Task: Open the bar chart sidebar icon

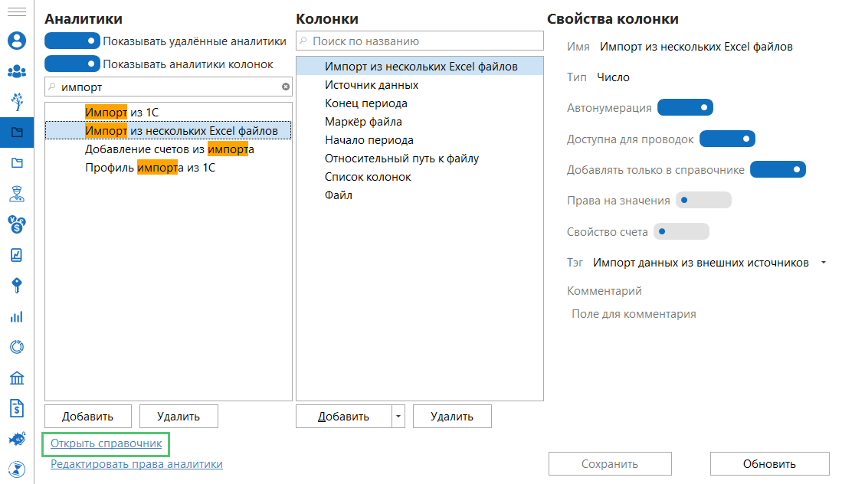Action: pyautogui.click(x=16, y=316)
